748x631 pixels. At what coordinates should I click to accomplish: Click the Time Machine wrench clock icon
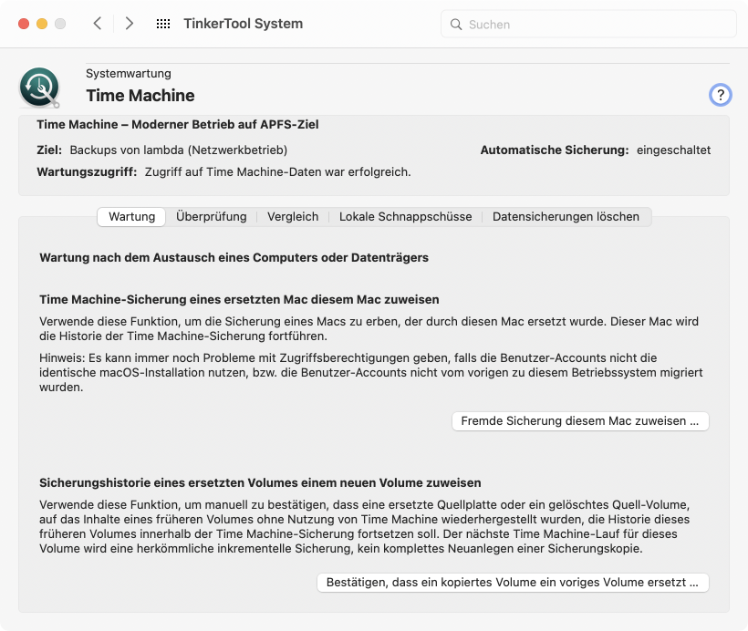tap(39, 88)
